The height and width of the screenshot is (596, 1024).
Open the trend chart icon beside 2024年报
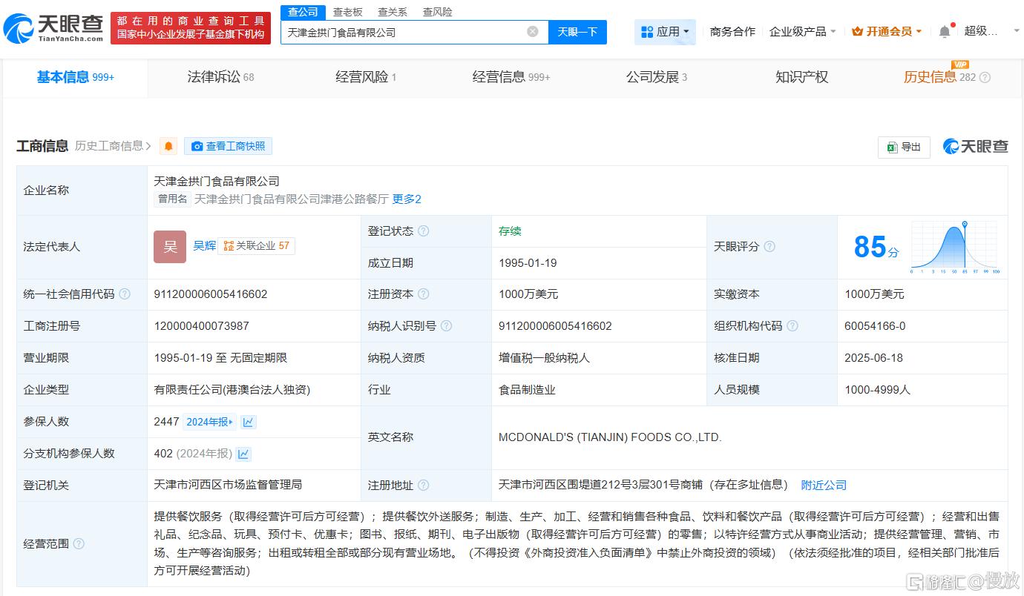coord(249,422)
